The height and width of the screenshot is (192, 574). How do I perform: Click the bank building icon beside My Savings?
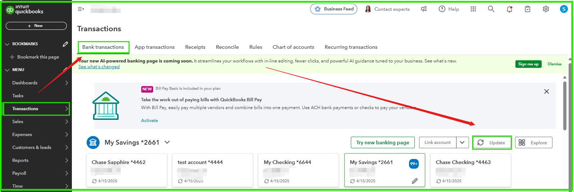point(93,142)
